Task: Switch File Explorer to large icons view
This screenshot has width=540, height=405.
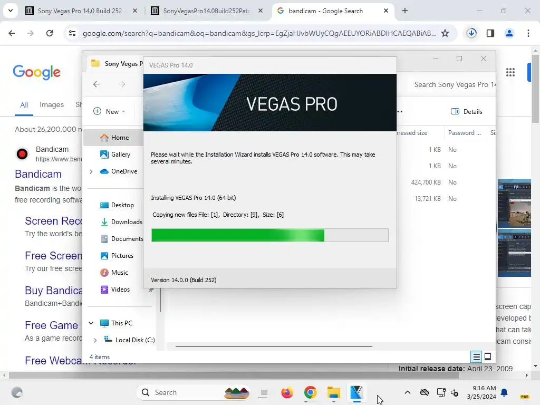Action: pyautogui.click(x=488, y=356)
